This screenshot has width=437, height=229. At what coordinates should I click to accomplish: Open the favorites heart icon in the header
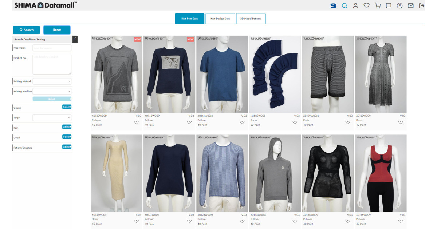[x=366, y=5]
